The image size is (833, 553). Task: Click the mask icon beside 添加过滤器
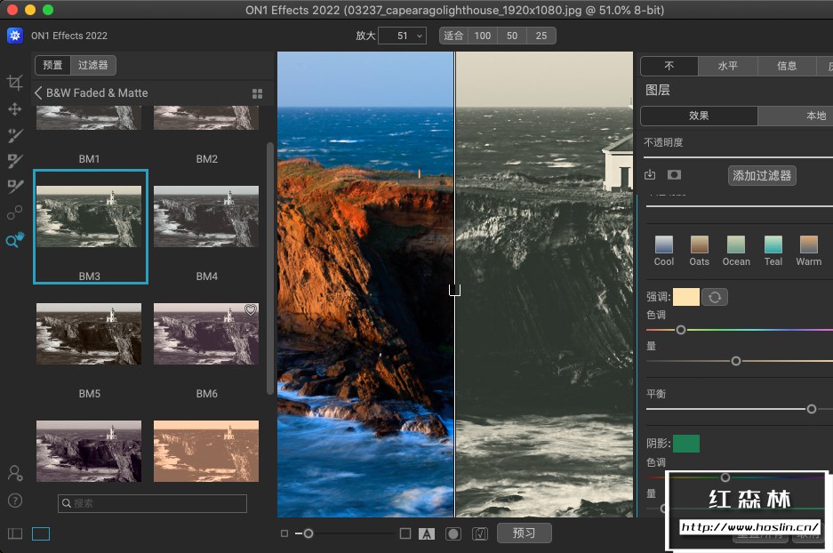[675, 175]
